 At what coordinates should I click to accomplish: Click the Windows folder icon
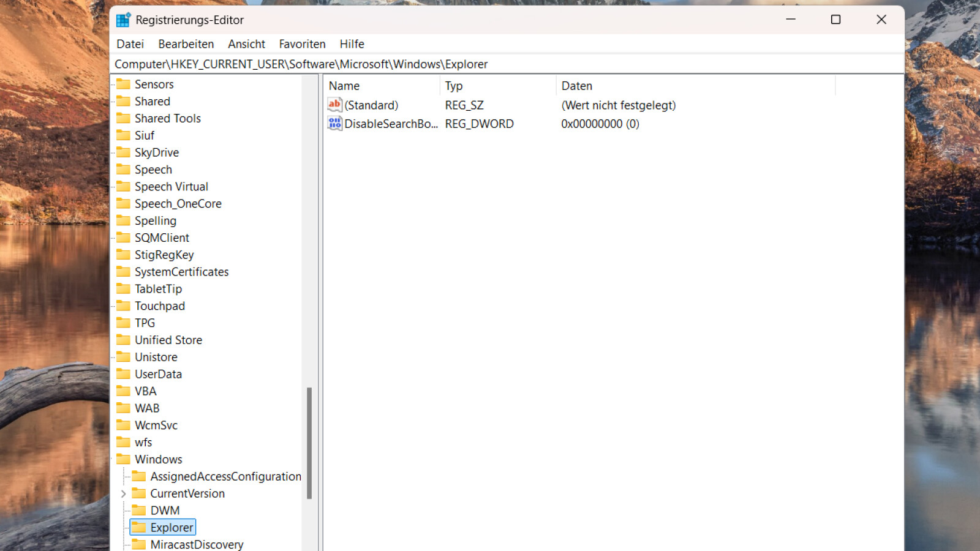coord(124,459)
